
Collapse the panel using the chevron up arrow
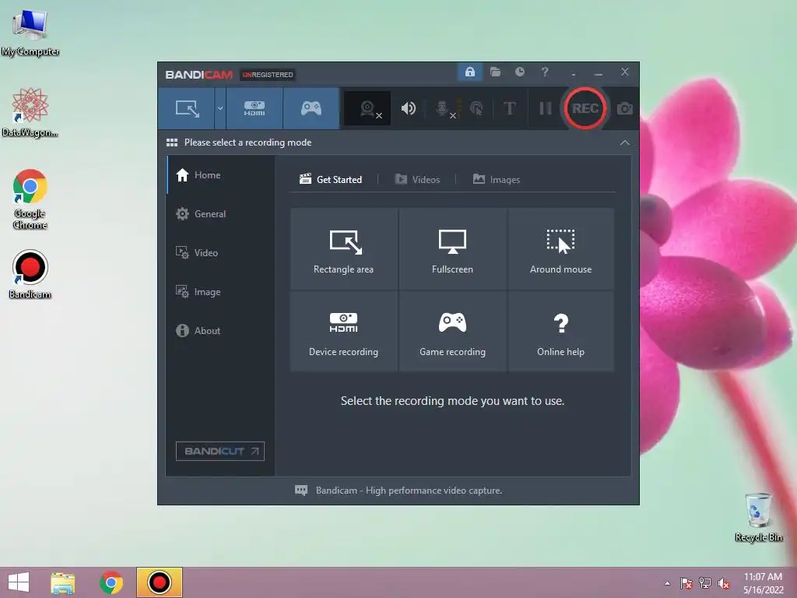(625, 142)
